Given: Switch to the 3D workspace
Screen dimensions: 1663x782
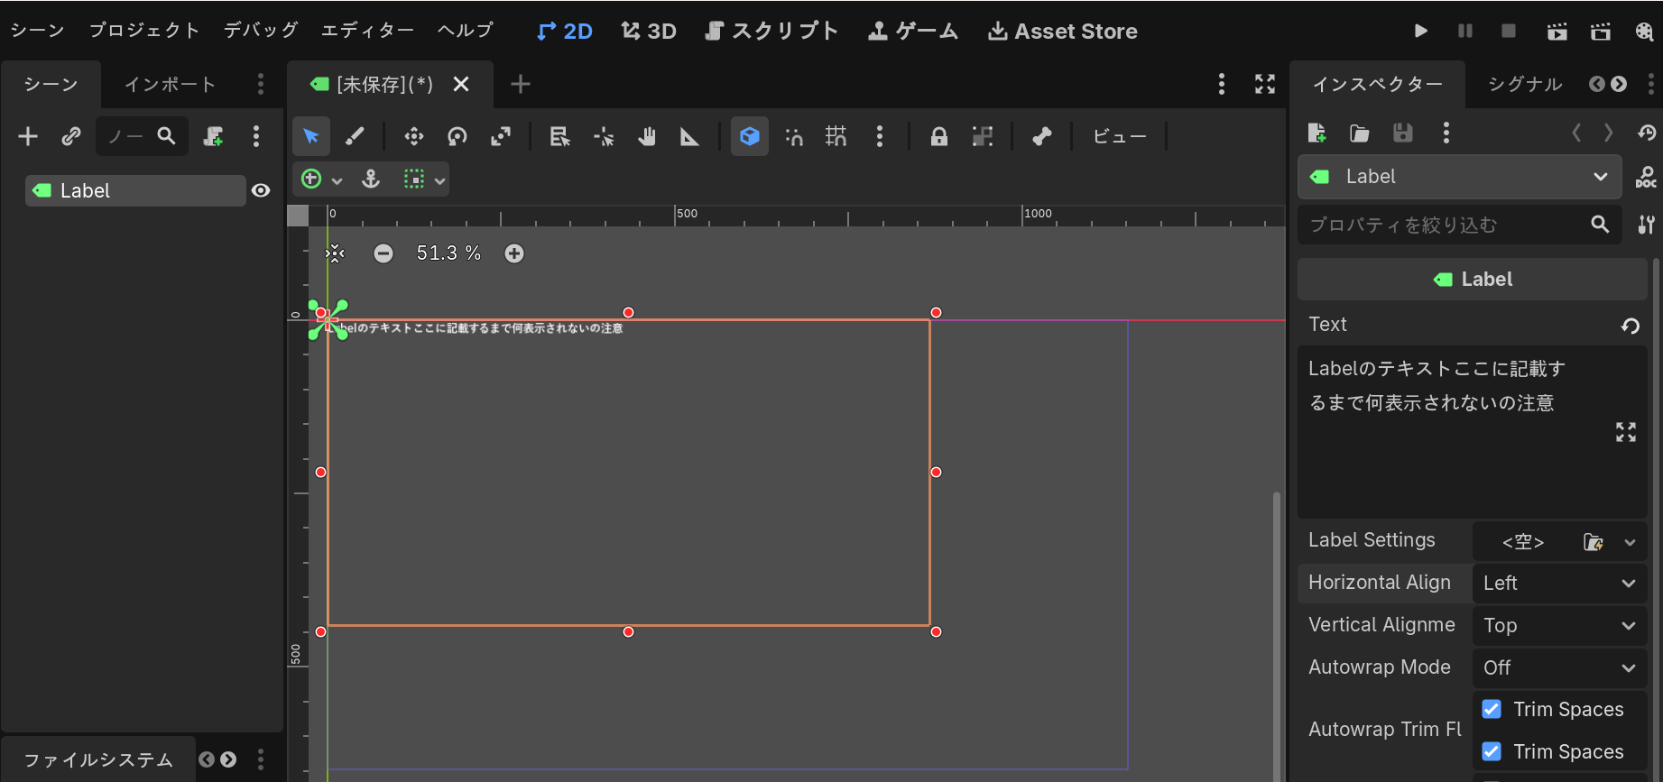Looking at the screenshot, I should pos(649,31).
